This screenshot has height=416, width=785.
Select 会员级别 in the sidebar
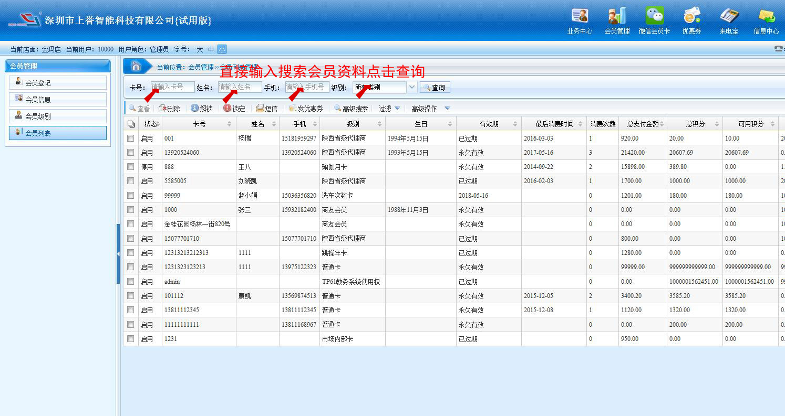58,116
